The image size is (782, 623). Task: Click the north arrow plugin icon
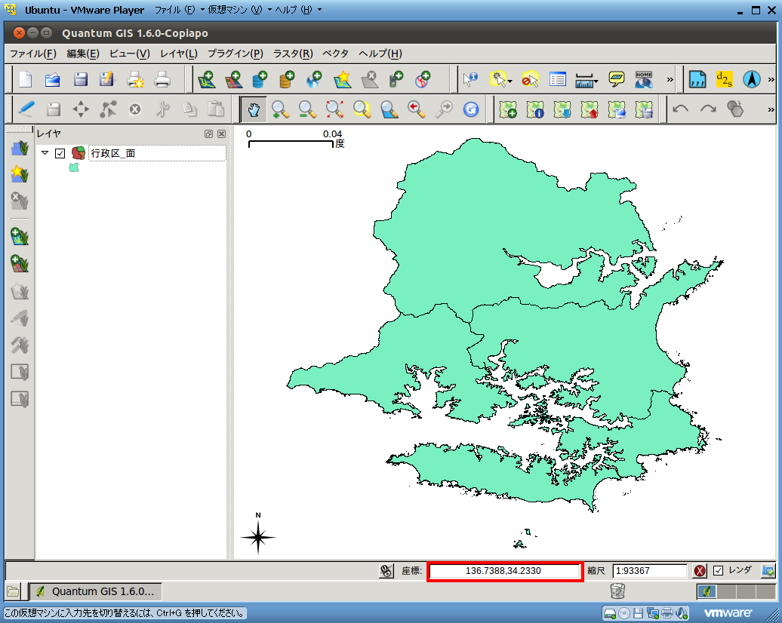point(752,79)
